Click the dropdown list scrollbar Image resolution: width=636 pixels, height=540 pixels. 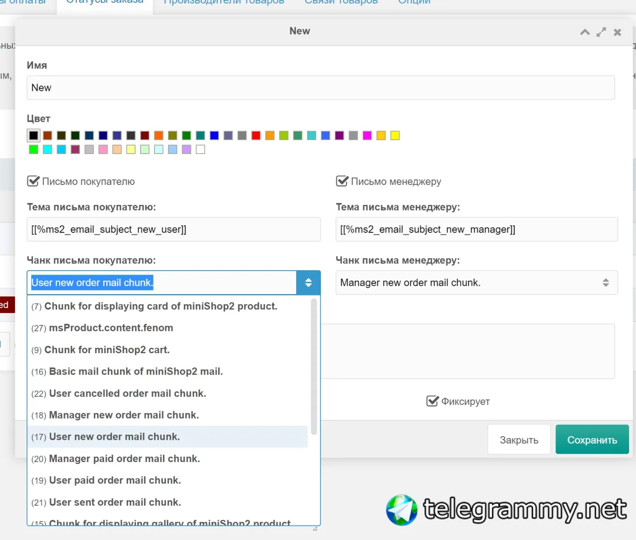(x=314, y=367)
